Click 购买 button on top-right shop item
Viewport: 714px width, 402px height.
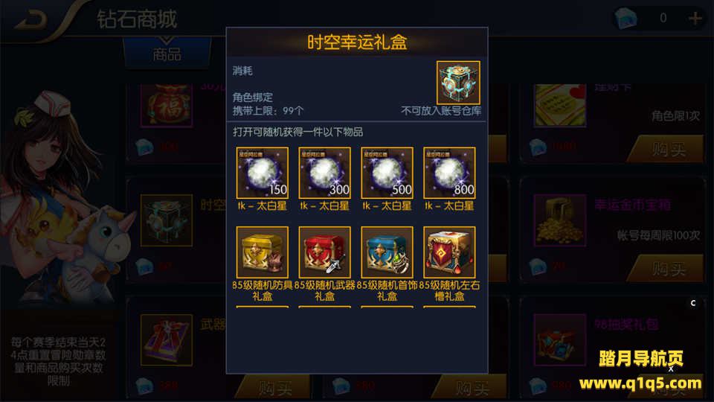667,149
